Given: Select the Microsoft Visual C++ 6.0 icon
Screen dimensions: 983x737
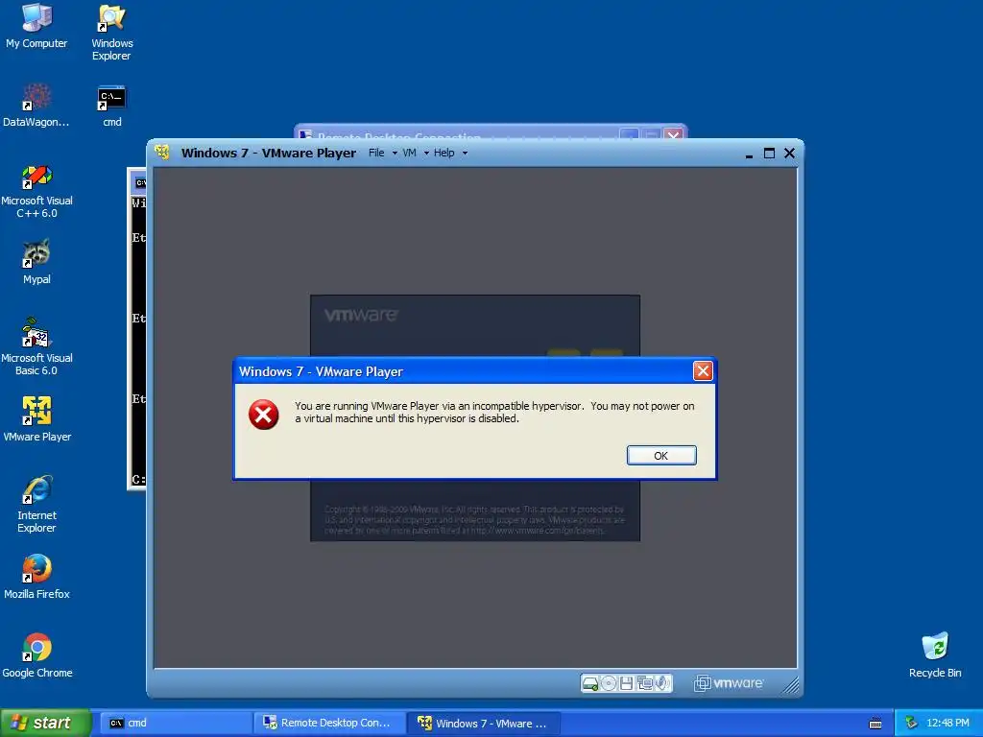Looking at the screenshot, I should coord(36,191).
